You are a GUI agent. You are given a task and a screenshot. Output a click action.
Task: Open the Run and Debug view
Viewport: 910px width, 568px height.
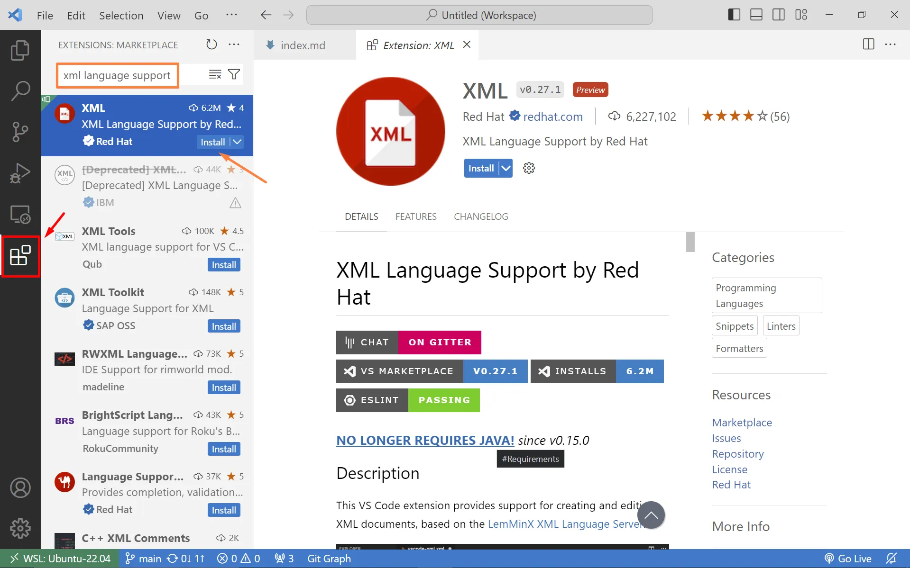[x=20, y=173]
